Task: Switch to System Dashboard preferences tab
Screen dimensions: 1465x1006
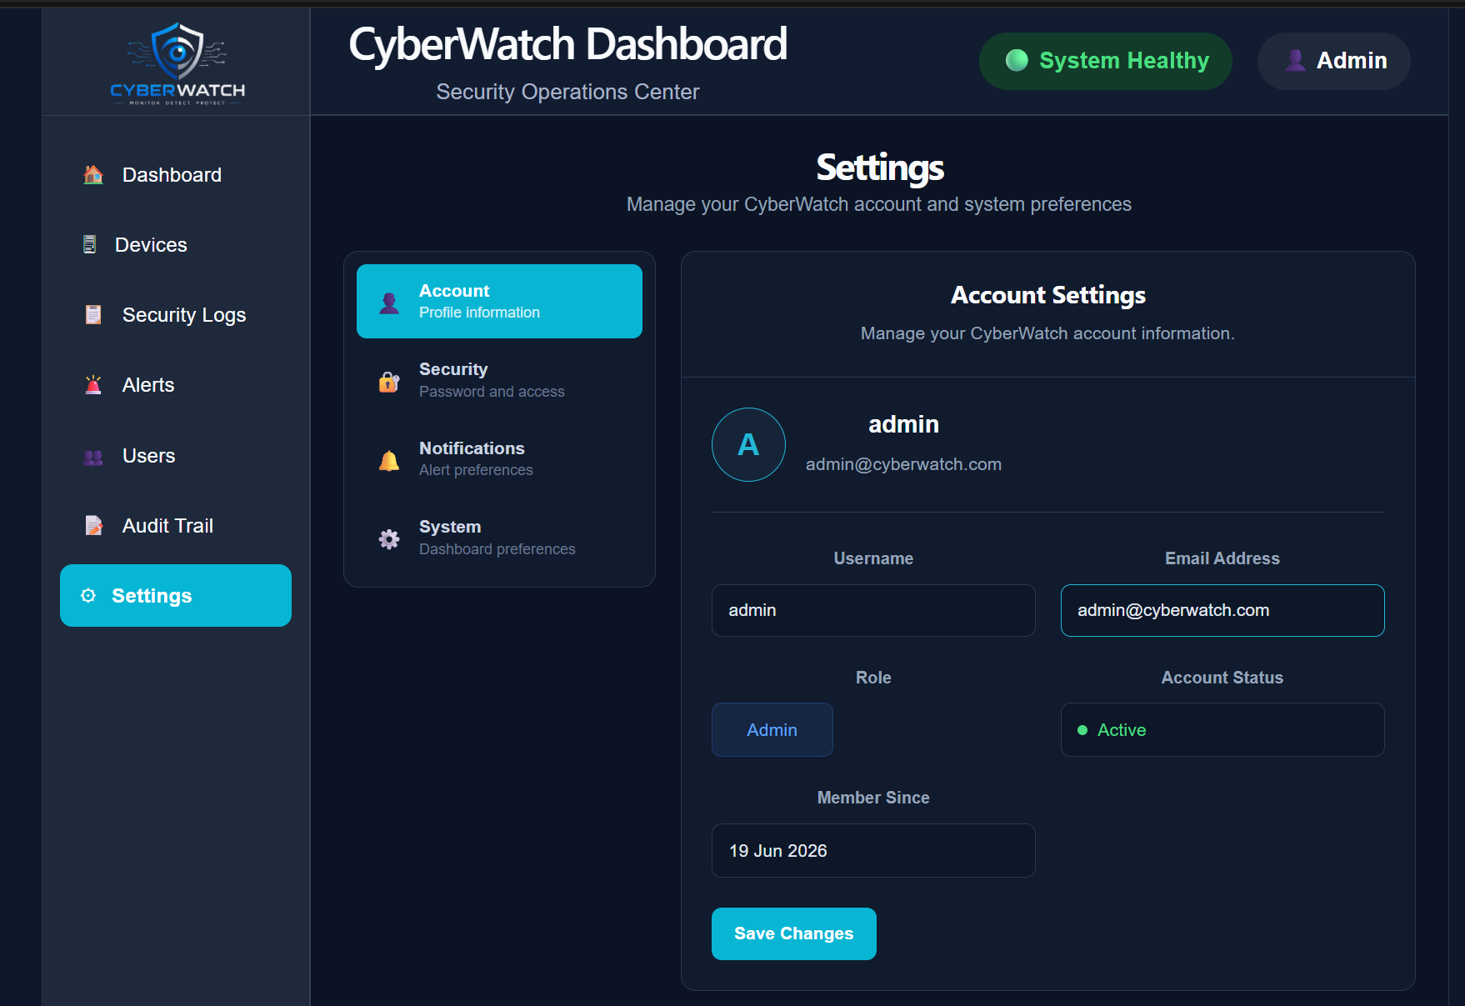Action: click(499, 538)
